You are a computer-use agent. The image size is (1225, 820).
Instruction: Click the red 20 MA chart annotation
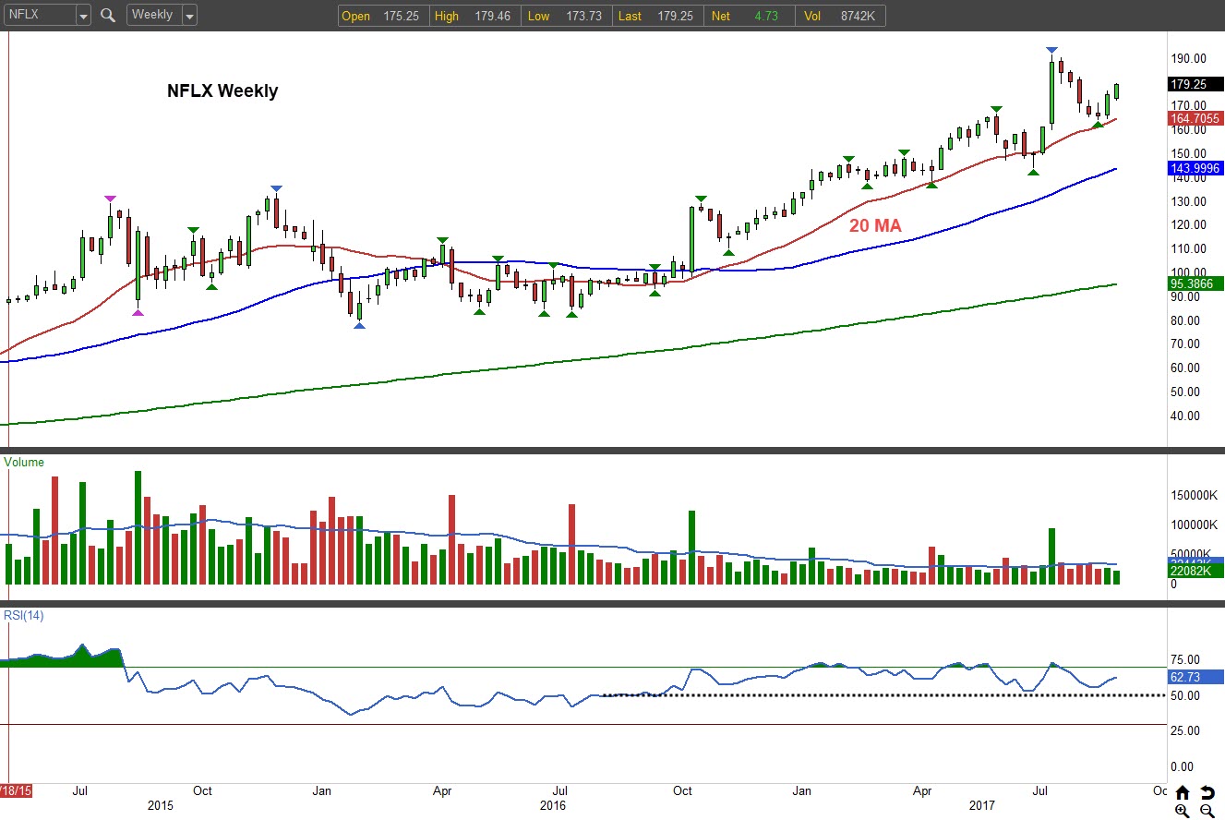[875, 225]
